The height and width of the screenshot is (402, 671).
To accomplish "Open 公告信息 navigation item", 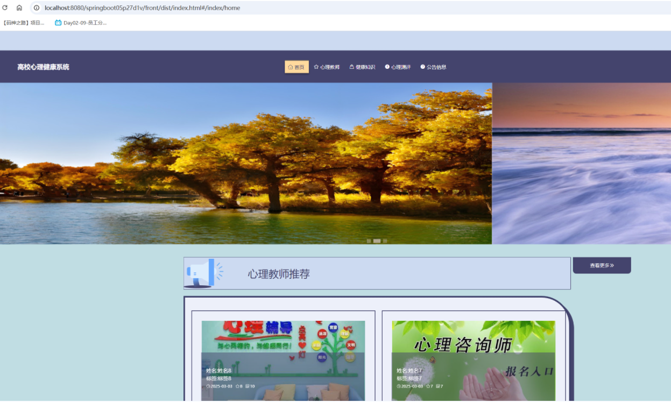I will coord(433,67).
